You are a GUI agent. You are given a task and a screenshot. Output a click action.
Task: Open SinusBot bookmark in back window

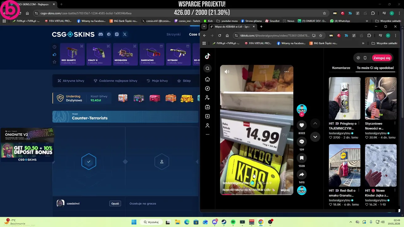pos(272,21)
